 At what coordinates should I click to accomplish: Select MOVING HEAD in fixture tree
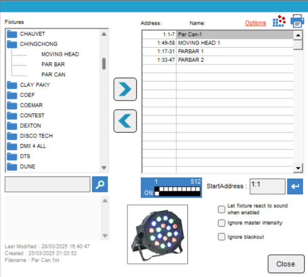[x=60, y=54]
